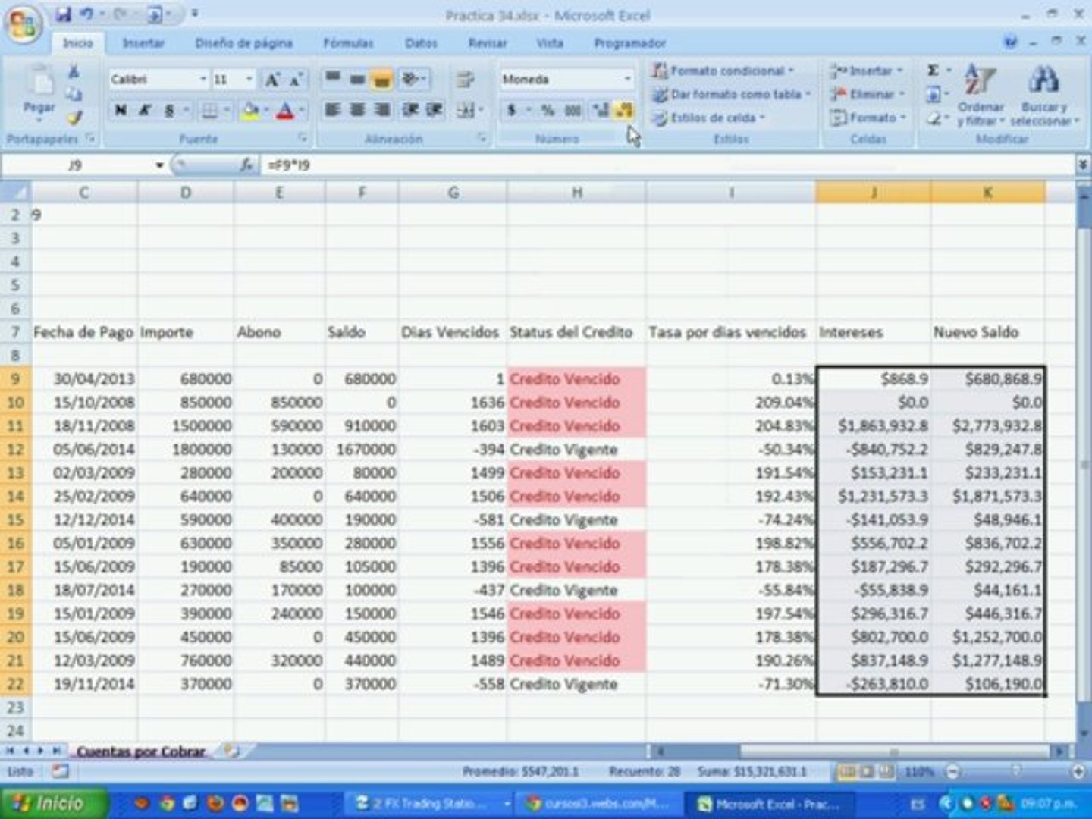
Task: Switch to the cursosi3.webs.com Chrome taskbar button
Action: click(599, 804)
